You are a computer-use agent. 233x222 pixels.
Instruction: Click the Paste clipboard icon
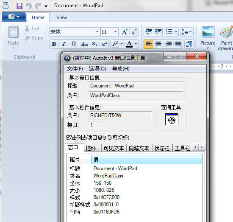[14, 31]
